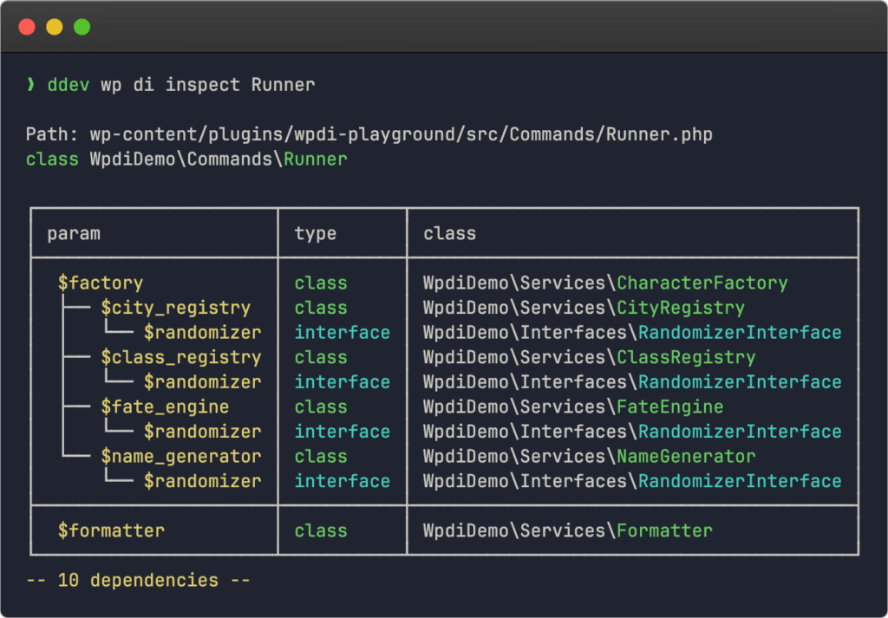Select the $factory tree item
The width and height of the screenshot is (888, 618).
101,283
